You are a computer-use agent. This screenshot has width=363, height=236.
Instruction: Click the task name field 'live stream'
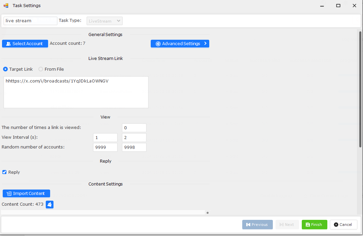coord(30,21)
